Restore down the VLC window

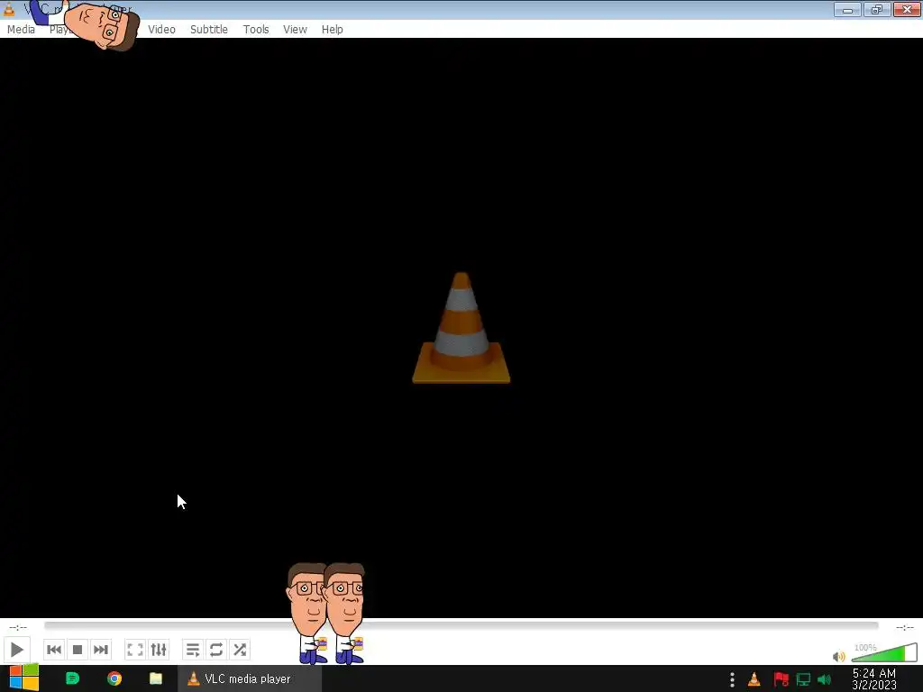point(877,9)
